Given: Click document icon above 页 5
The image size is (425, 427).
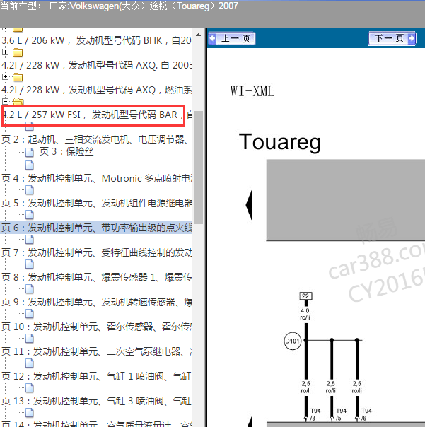Looking at the screenshot, I should tap(30, 189).
